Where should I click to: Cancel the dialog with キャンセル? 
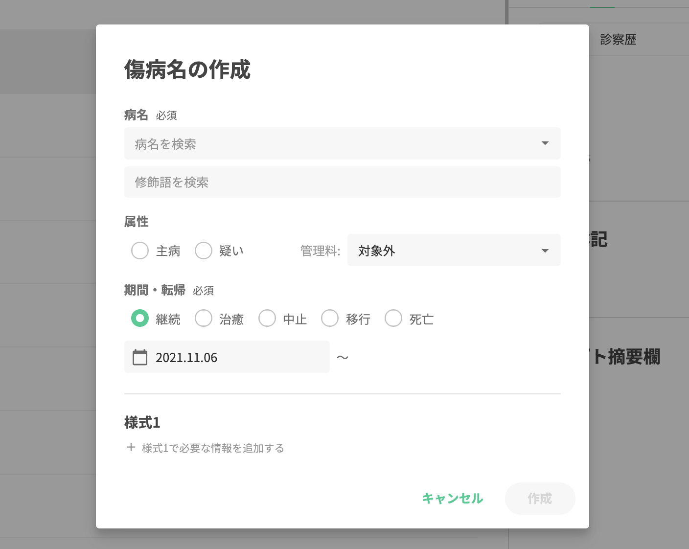click(453, 499)
